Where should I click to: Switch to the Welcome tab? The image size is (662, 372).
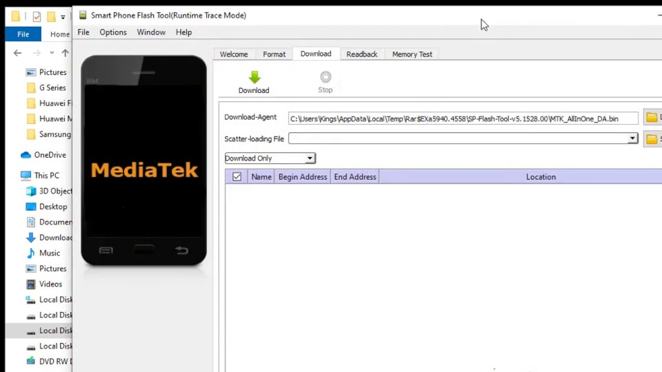234,54
